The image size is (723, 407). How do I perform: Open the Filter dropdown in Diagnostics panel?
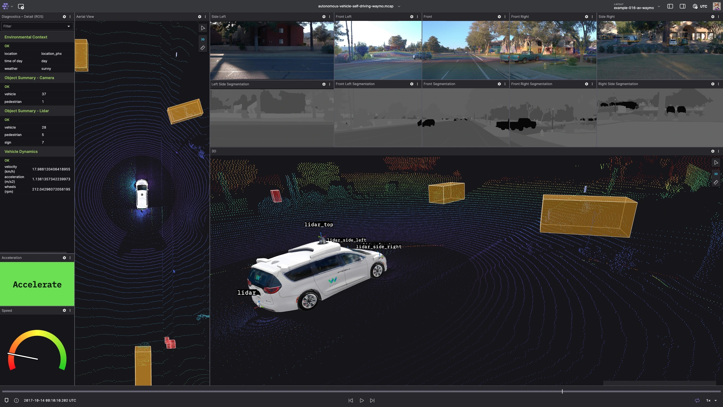coord(68,26)
